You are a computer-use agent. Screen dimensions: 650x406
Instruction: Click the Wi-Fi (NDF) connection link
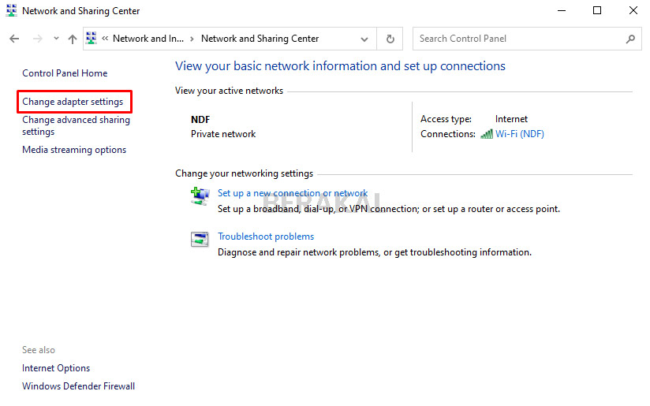click(x=519, y=134)
